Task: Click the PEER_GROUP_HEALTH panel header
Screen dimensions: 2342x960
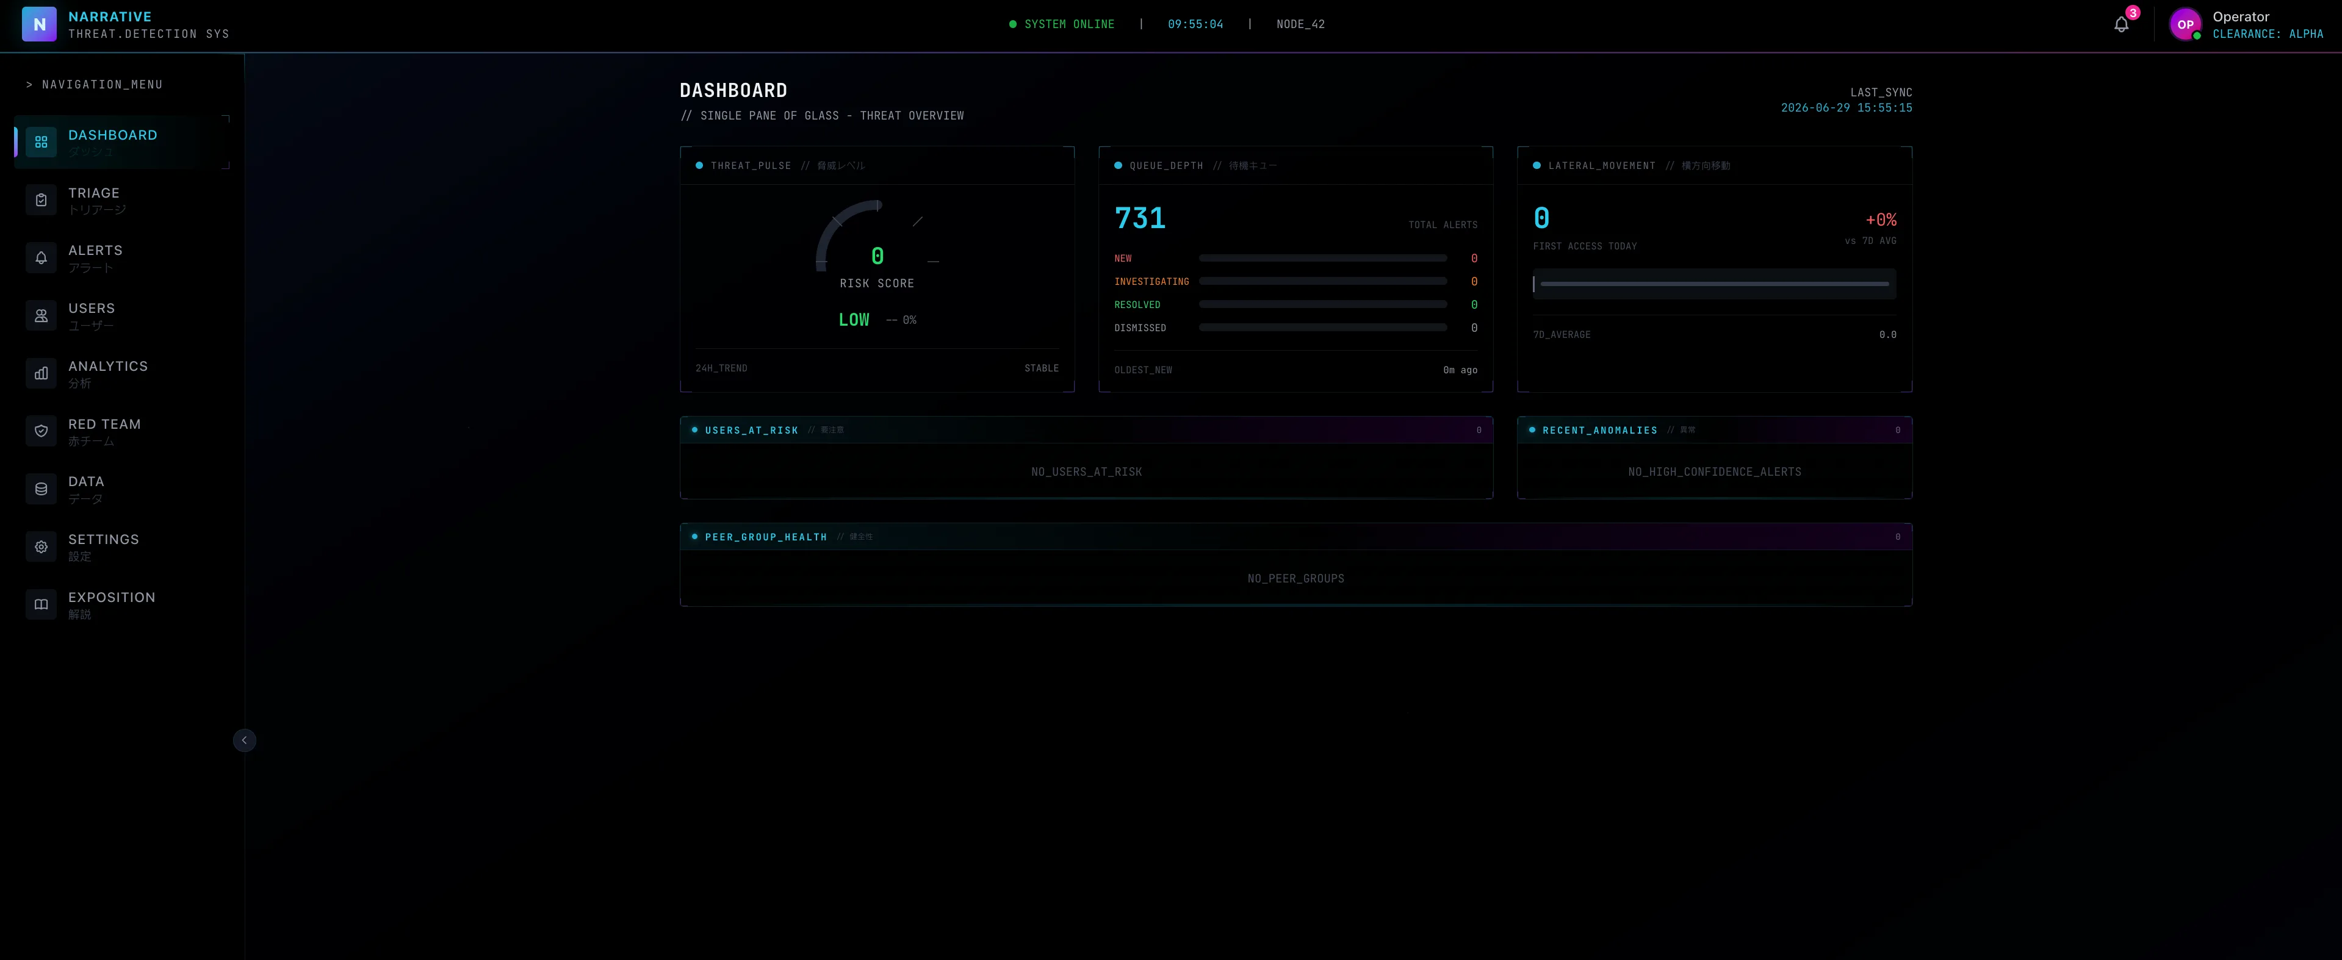Action: click(1295, 536)
